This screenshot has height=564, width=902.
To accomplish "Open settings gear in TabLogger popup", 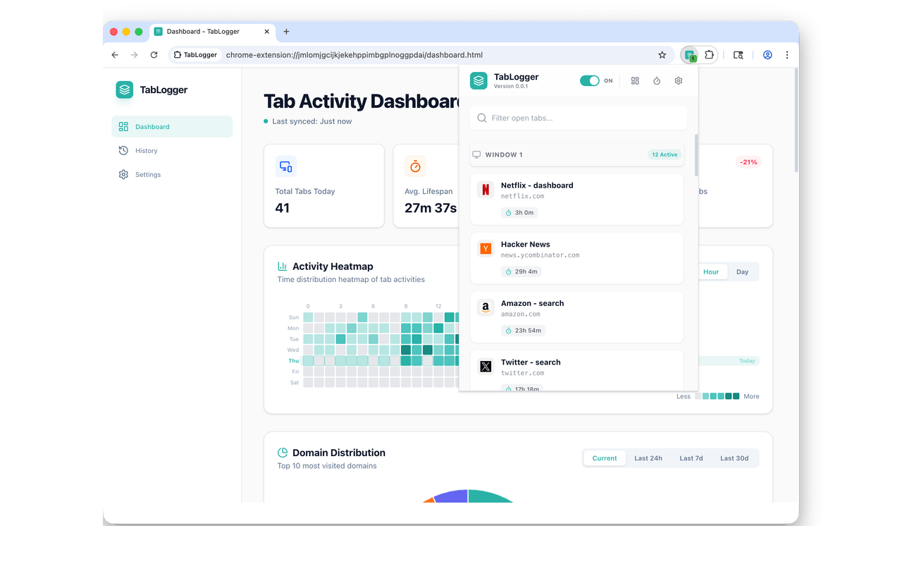I will click(679, 81).
